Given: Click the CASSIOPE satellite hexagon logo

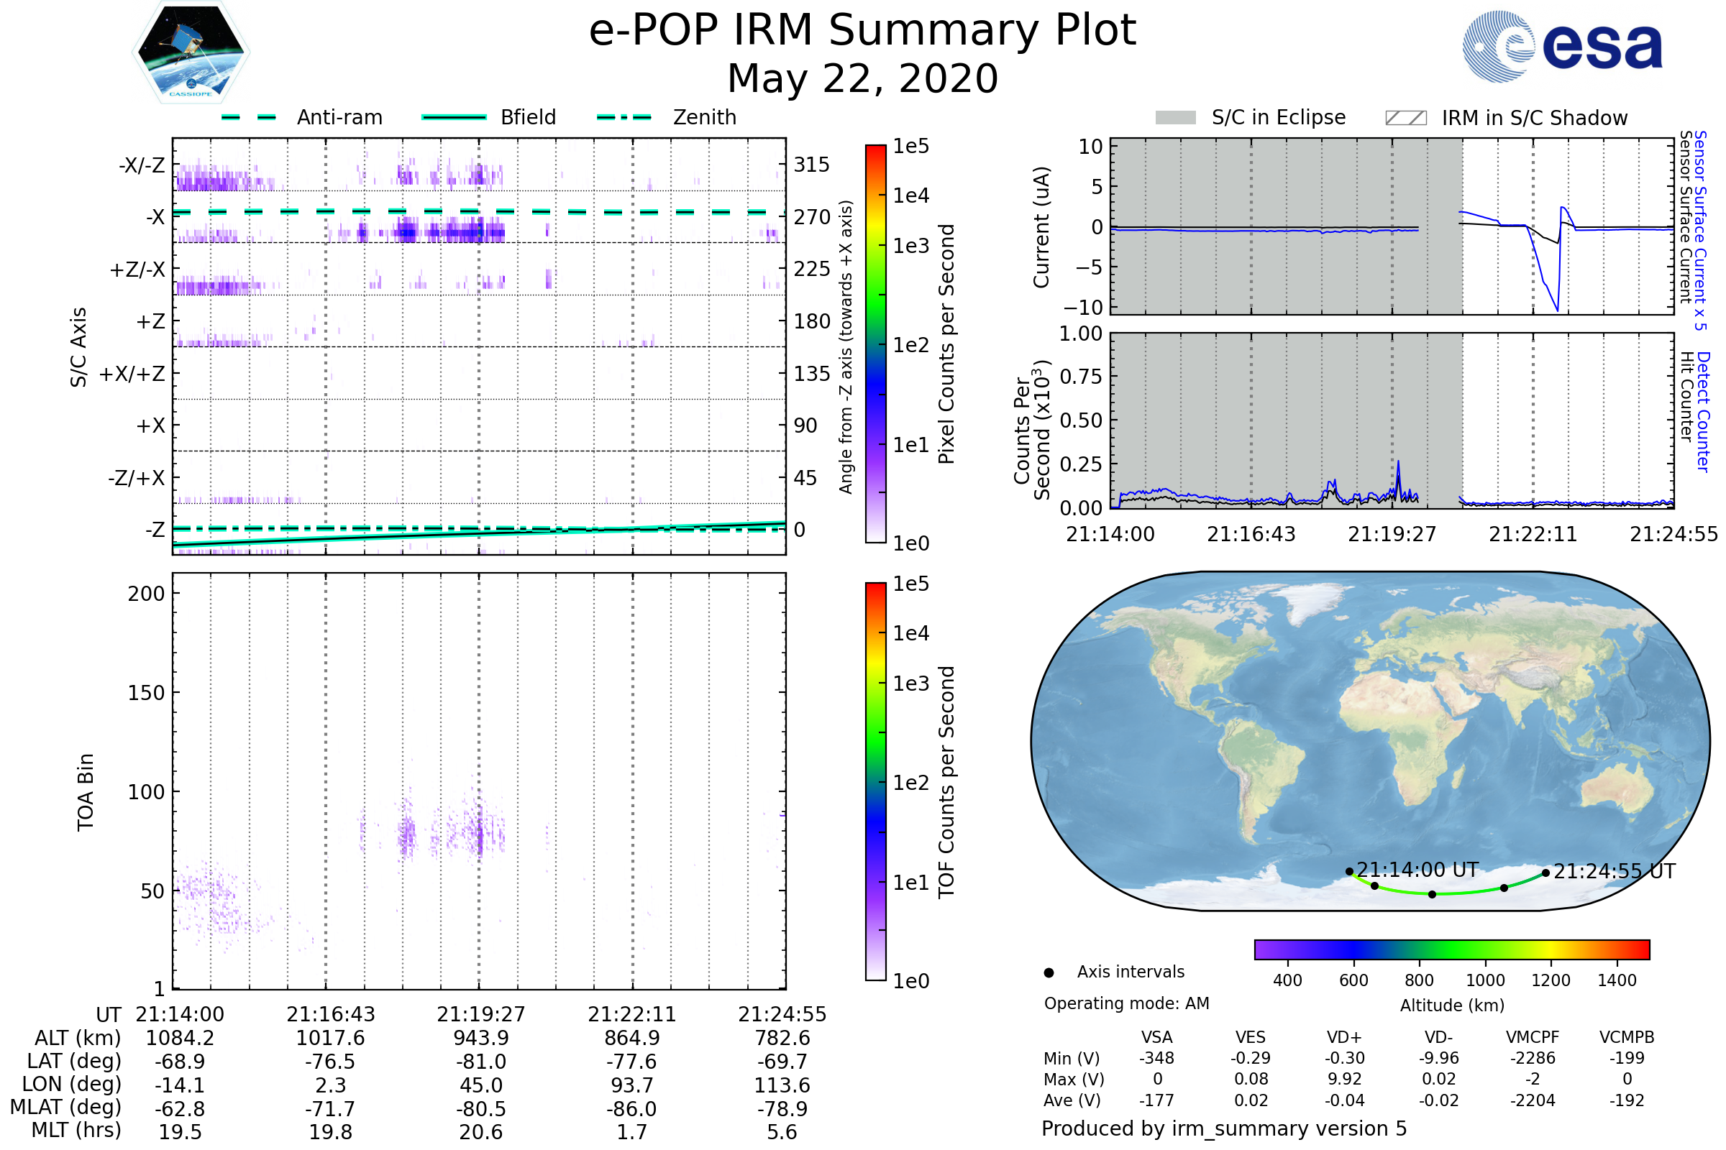Looking at the screenshot, I should click(191, 52).
